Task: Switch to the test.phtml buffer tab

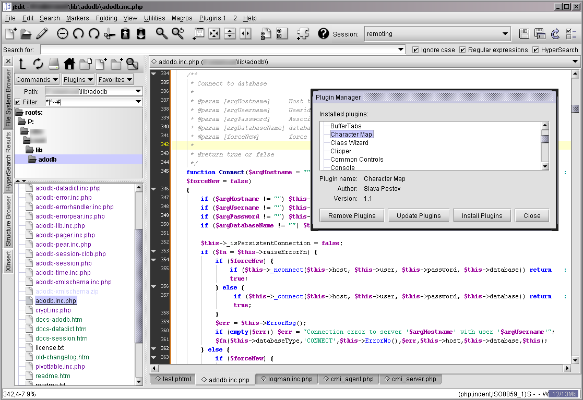Action: [173, 379]
